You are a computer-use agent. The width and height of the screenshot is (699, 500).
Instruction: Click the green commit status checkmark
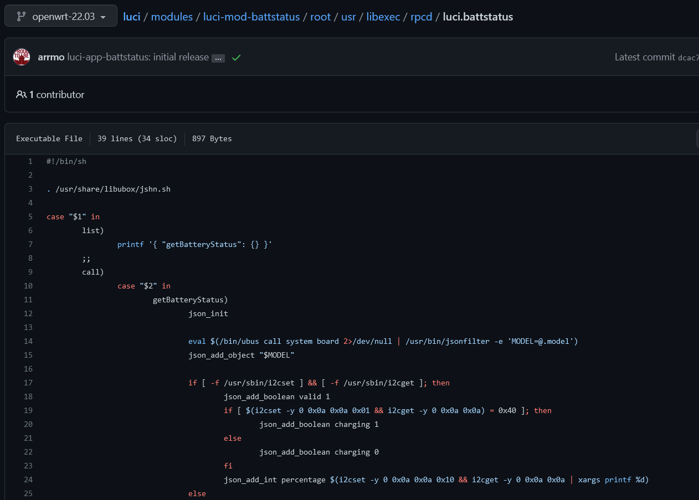(x=236, y=58)
